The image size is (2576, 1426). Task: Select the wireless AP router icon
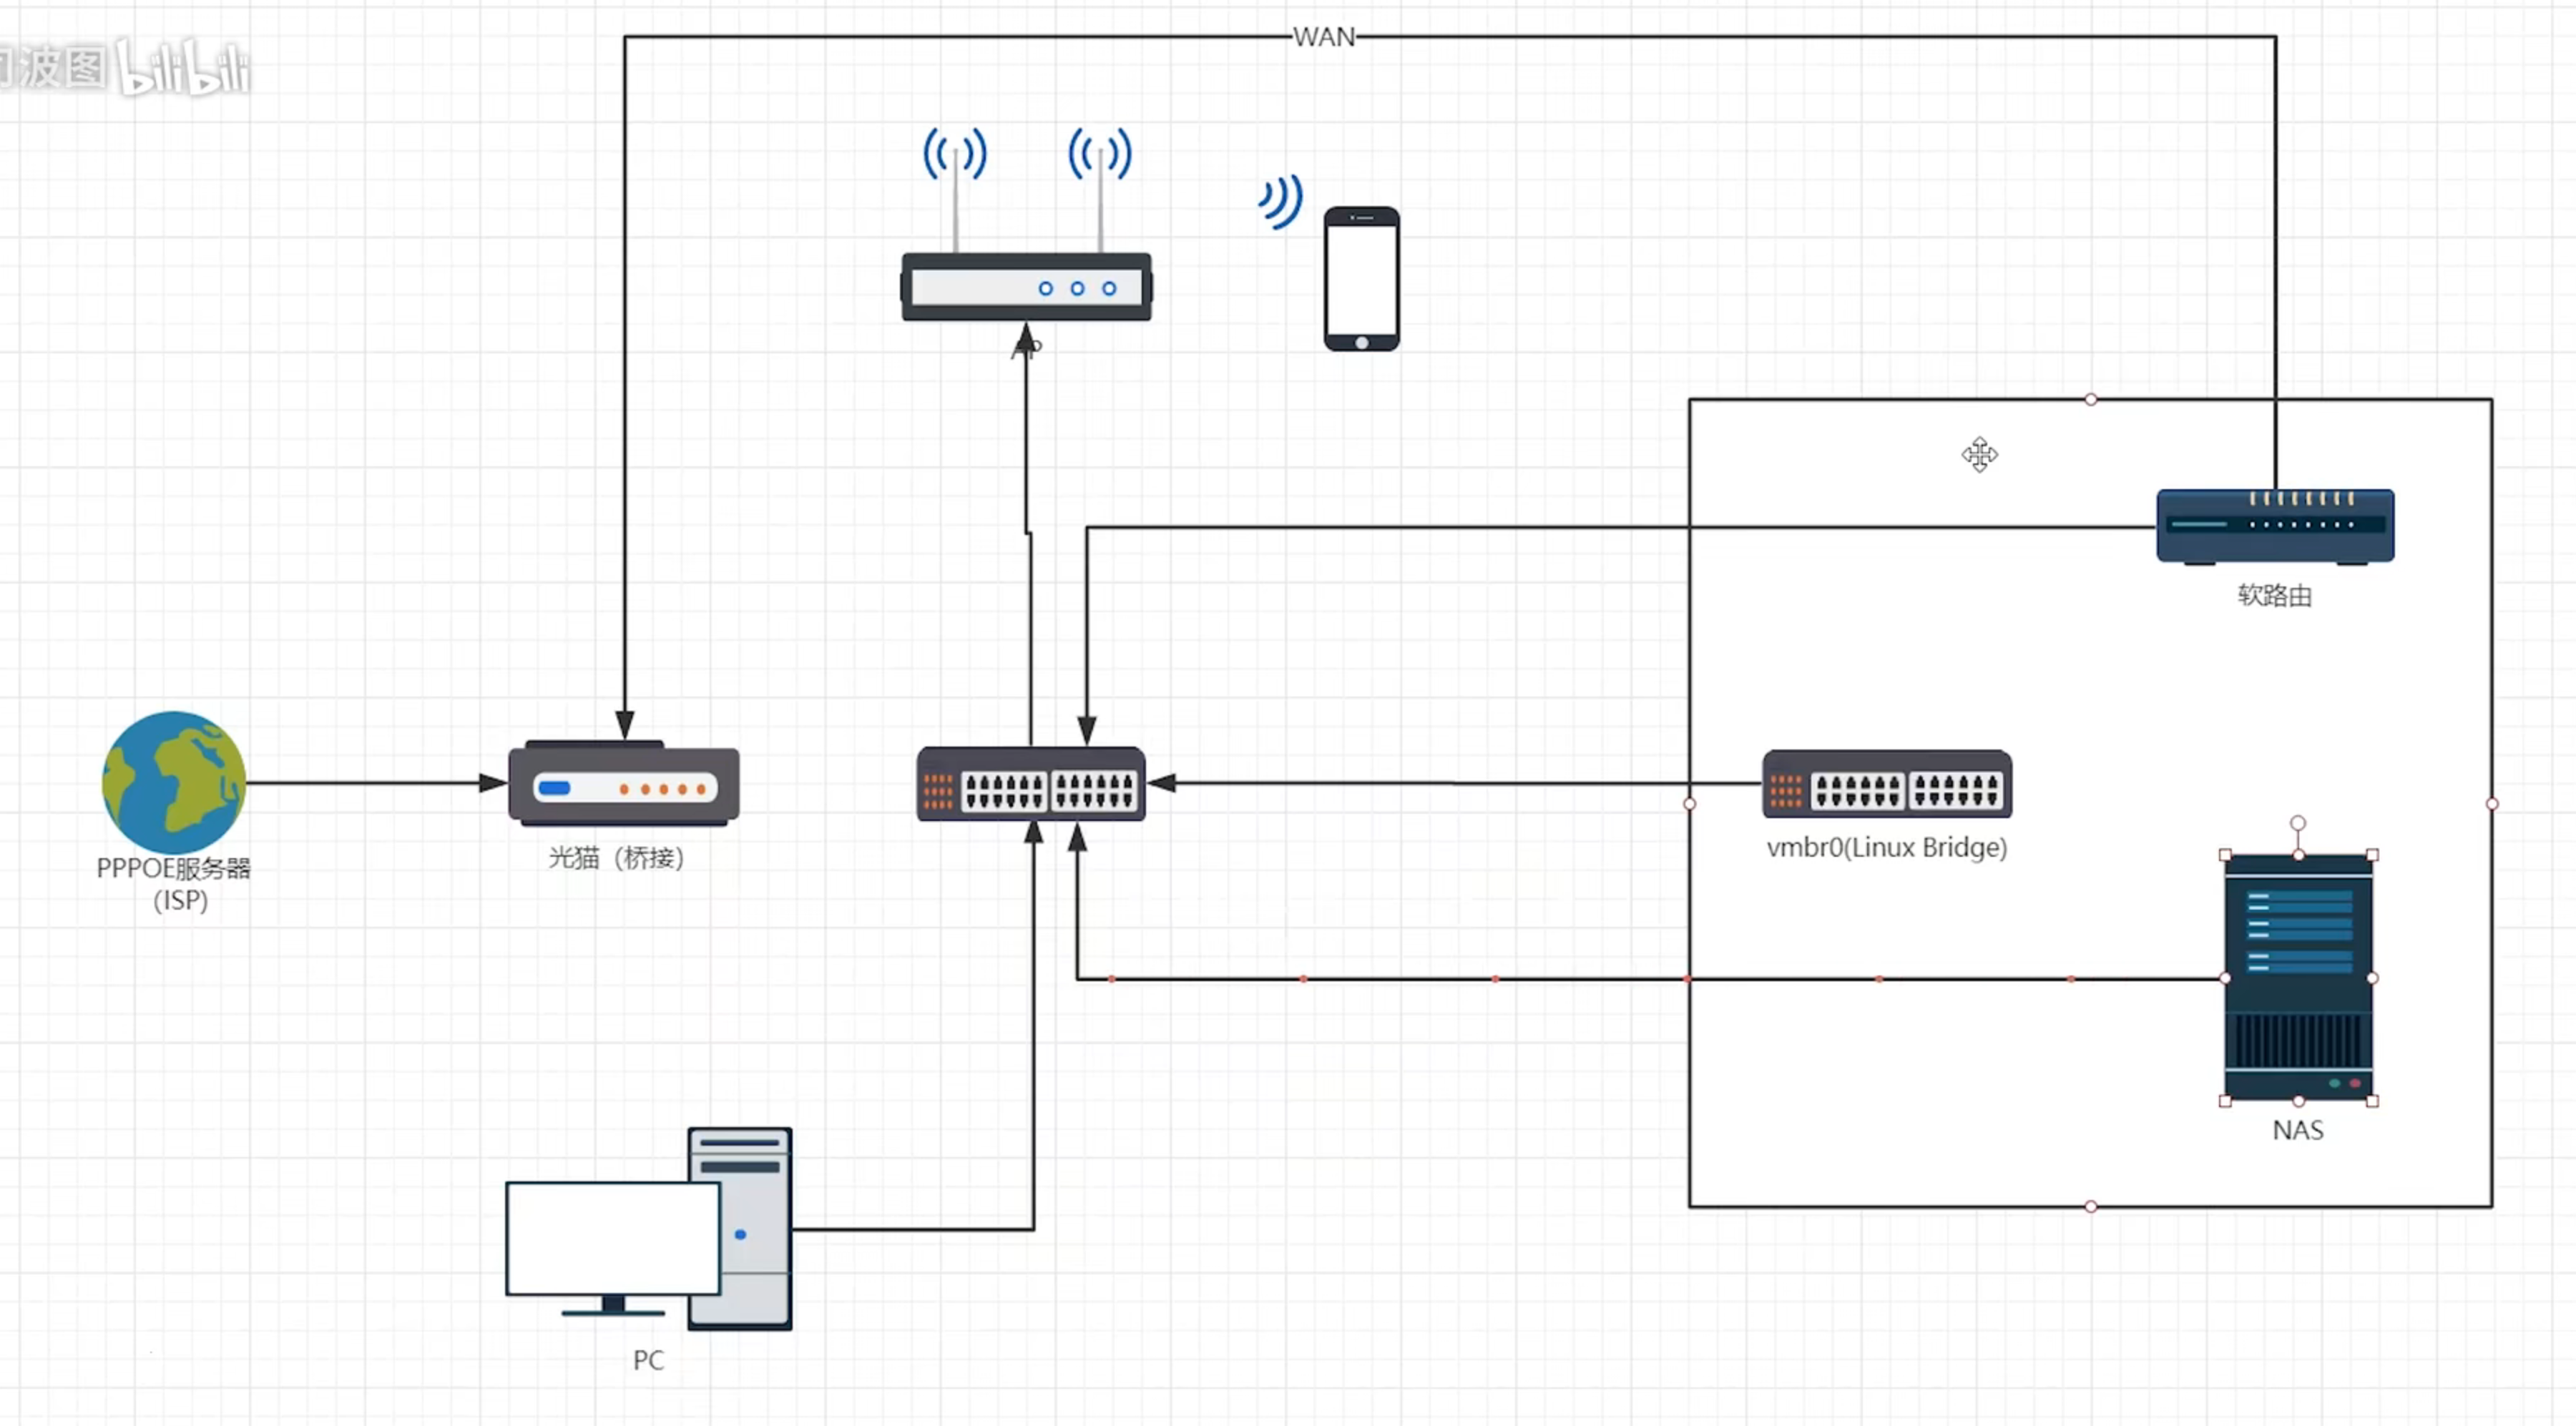click(x=1026, y=286)
